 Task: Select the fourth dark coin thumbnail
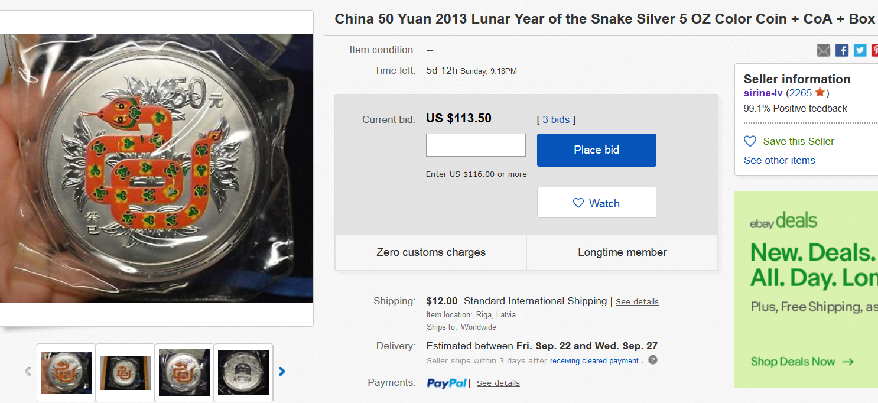[x=243, y=373]
